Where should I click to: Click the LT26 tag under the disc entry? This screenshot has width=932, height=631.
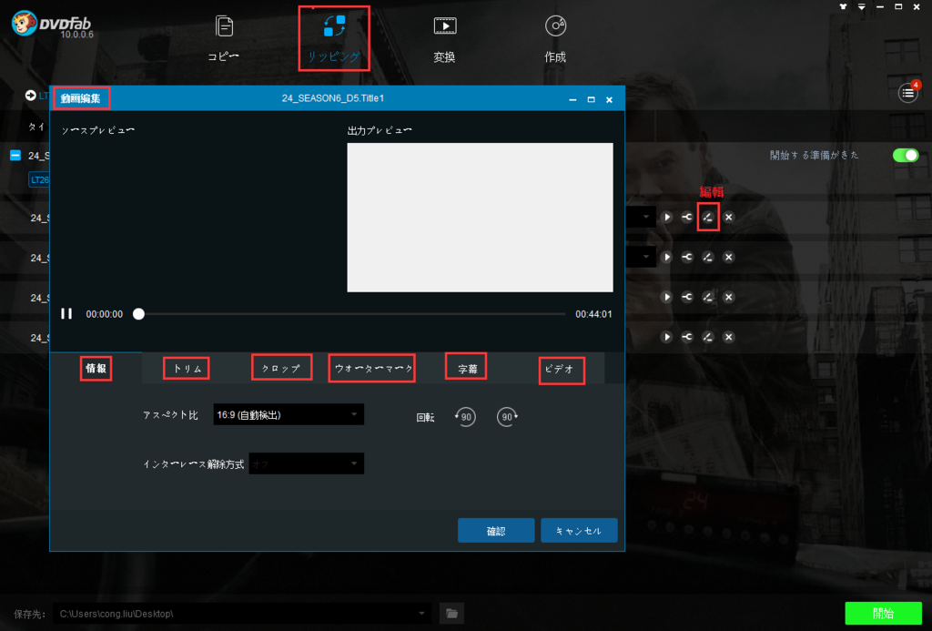[39, 179]
